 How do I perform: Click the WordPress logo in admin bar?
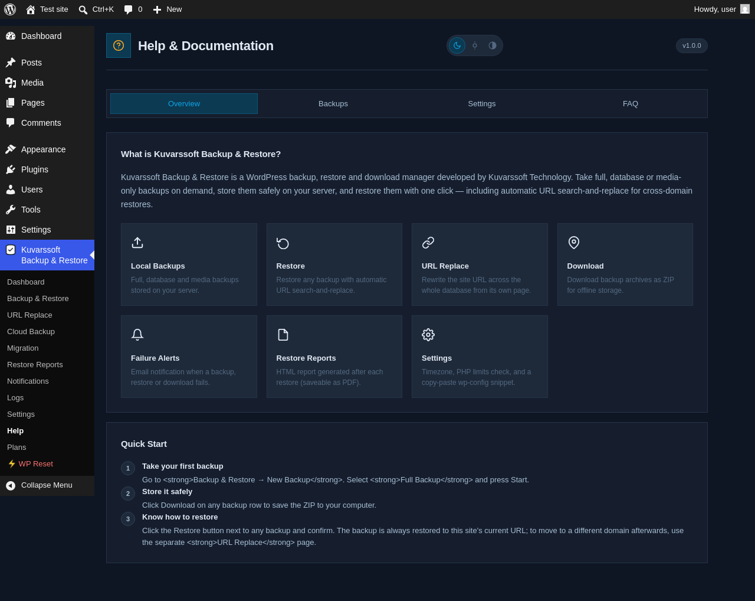[10, 9]
